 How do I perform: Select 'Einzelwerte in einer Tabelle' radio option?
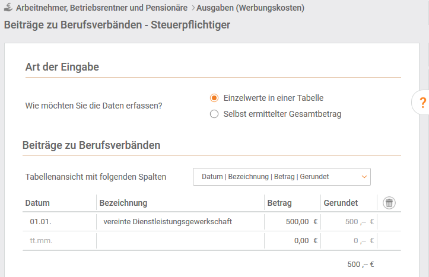pyautogui.click(x=214, y=98)
